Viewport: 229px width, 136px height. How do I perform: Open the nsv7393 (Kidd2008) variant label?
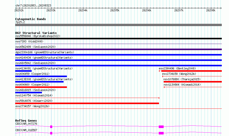pos(29,41)
